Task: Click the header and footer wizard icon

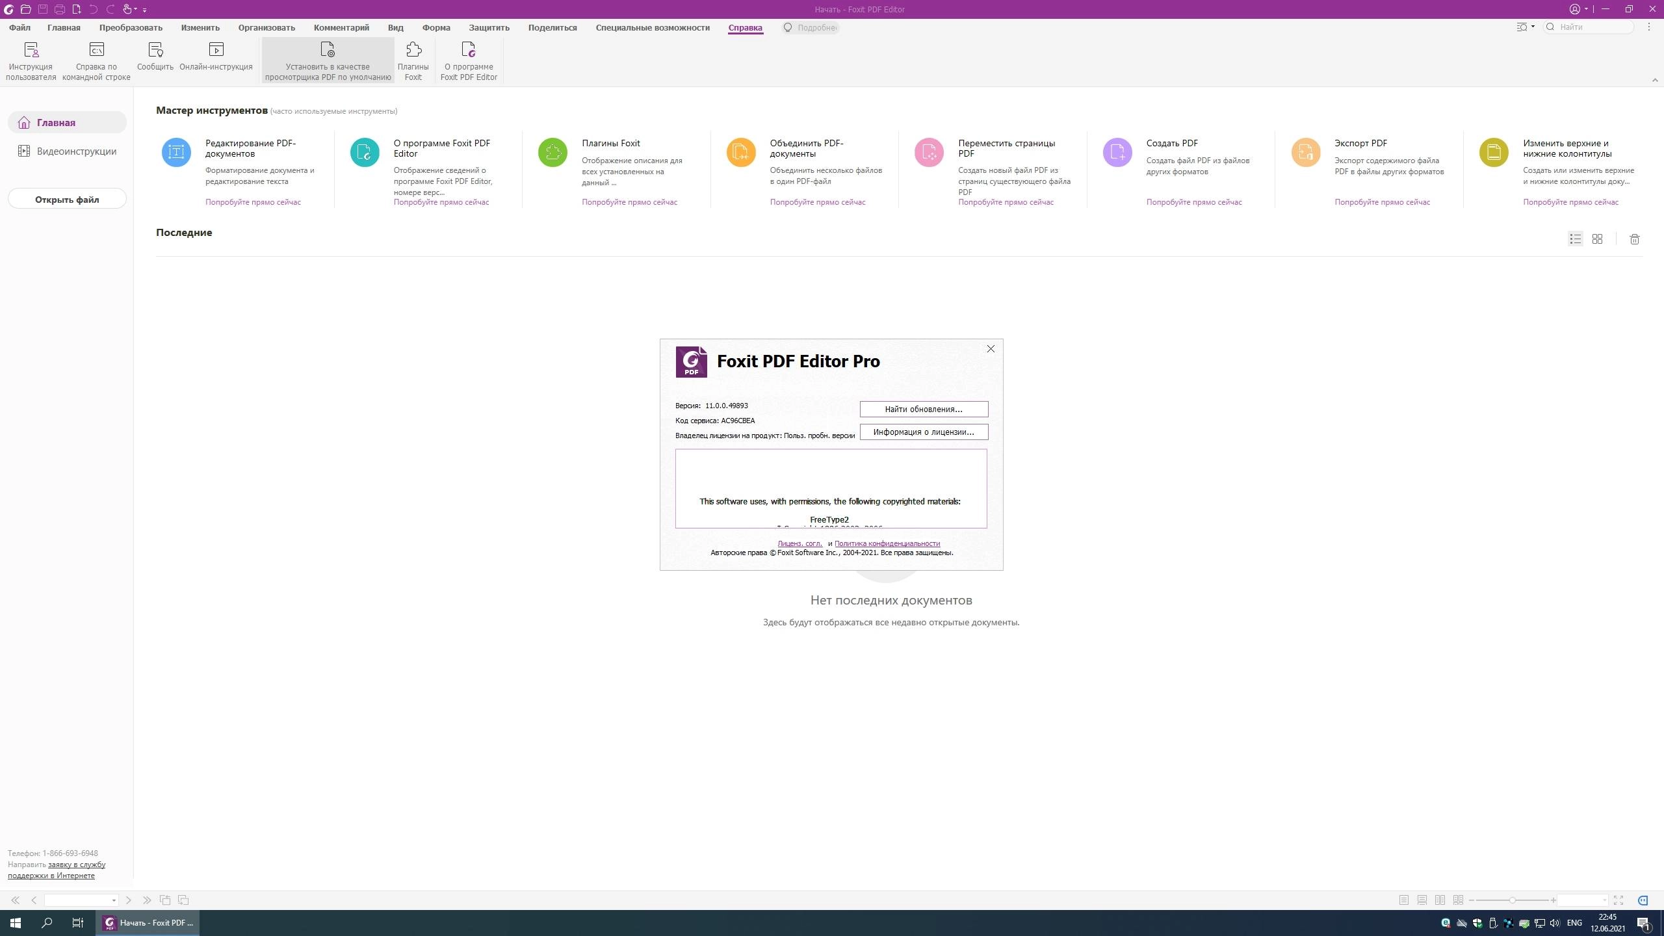Action: (1494, 153)
